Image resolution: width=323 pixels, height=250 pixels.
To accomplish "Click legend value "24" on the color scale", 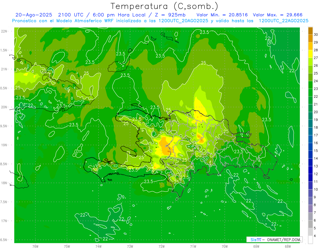I will (x=316, y=81).
